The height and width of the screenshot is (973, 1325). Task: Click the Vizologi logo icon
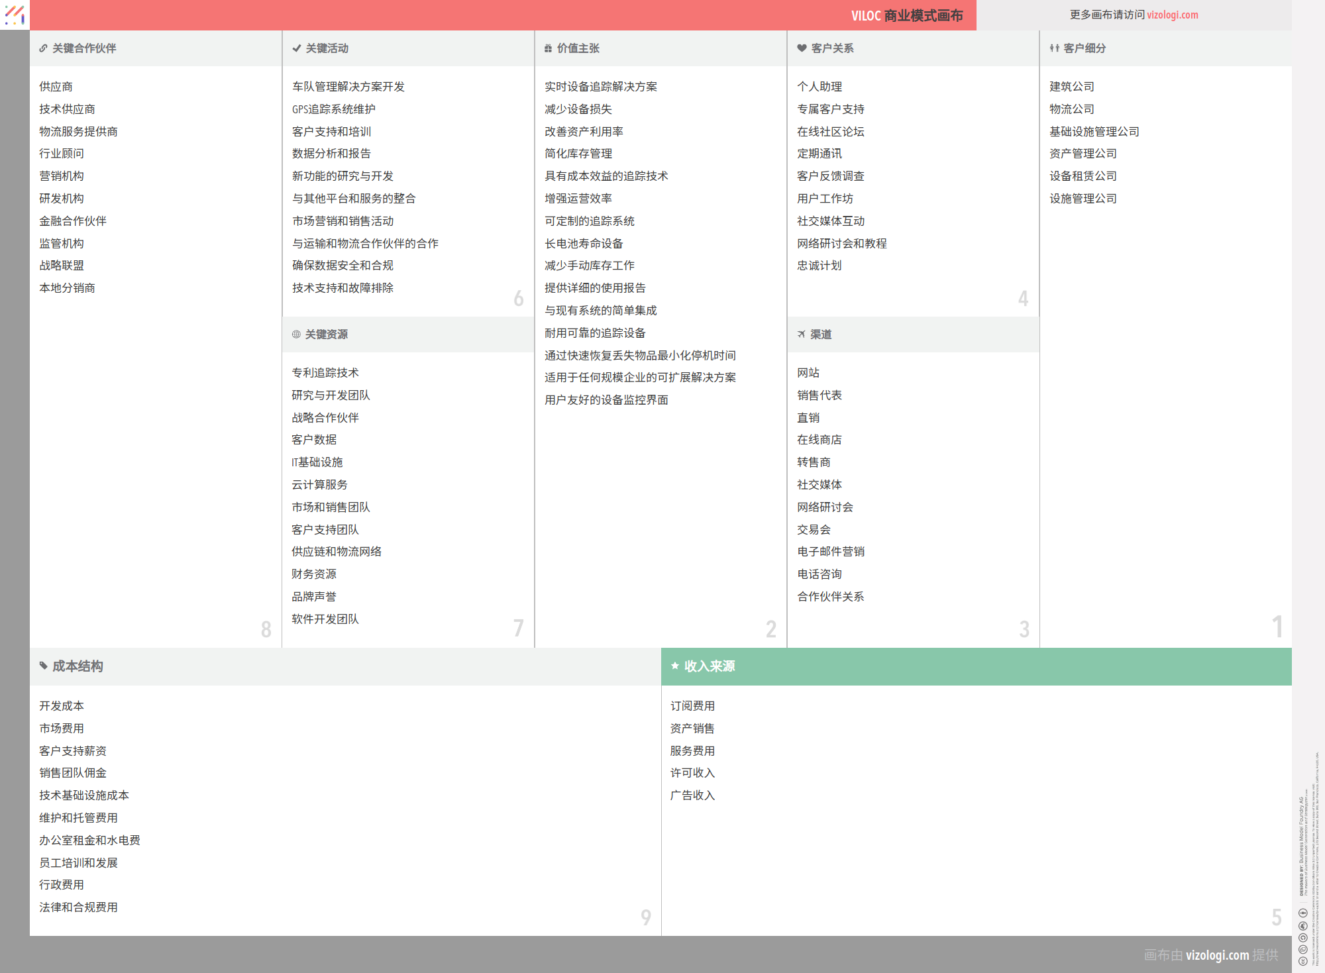[x=15, y=15]
